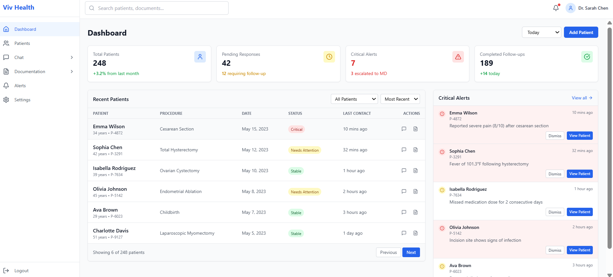
Task: Open the document icon for Ava Brown
Action: tap(416, 212)
